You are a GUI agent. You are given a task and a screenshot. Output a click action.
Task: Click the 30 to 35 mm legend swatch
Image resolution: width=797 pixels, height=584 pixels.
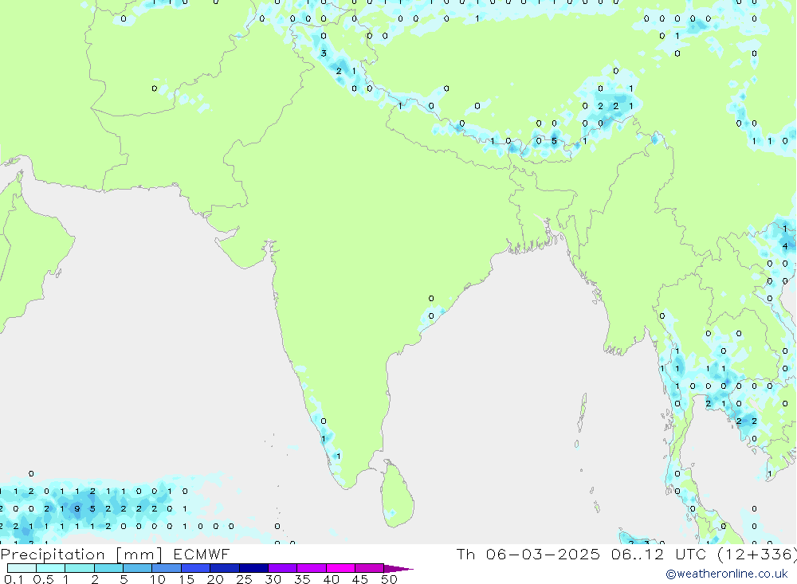(x=283, y=568)
